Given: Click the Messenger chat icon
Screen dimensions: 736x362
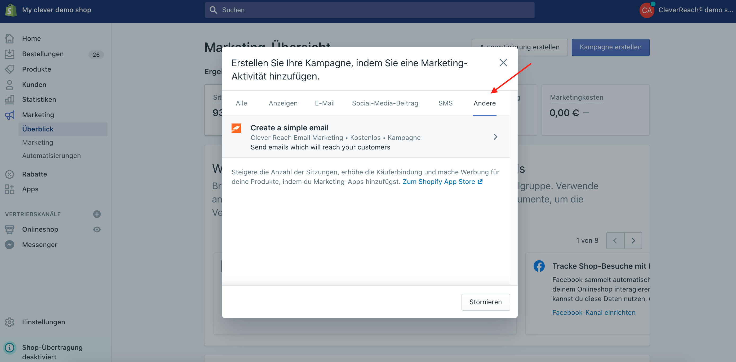Looking at the screenshot, I should coord(10,245).
